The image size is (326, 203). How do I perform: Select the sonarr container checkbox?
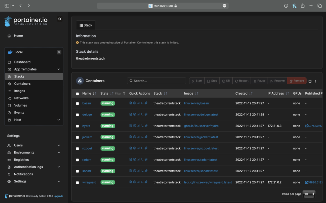pyautogui.click(x=77, y=171)
